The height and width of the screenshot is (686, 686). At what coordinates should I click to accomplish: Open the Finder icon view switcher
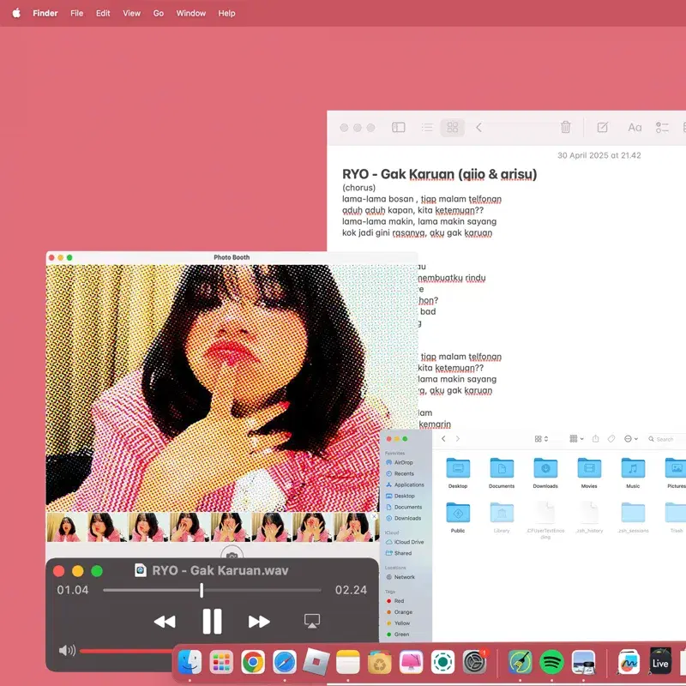click(x=541, y=439)
